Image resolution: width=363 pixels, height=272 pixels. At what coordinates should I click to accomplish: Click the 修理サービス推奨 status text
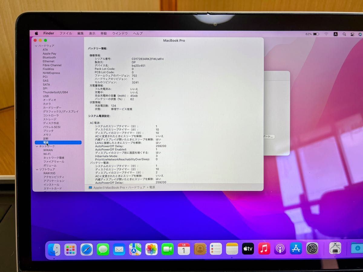(122, 109)
